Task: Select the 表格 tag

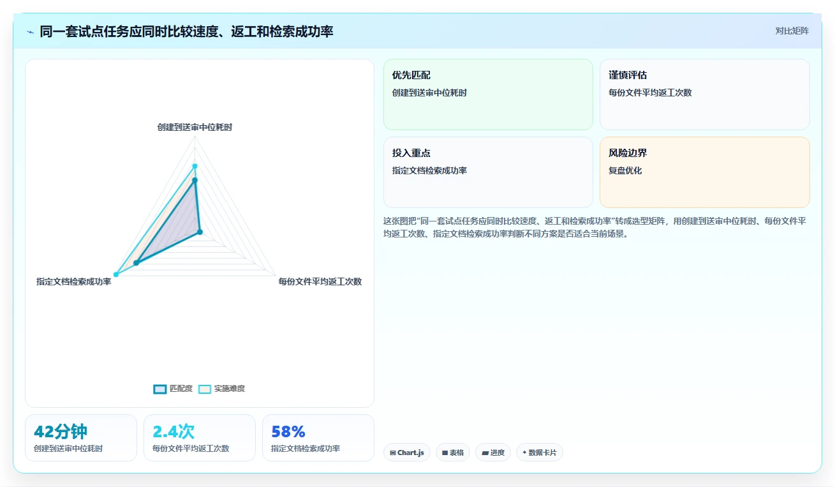Action: [x=453, y=453]
